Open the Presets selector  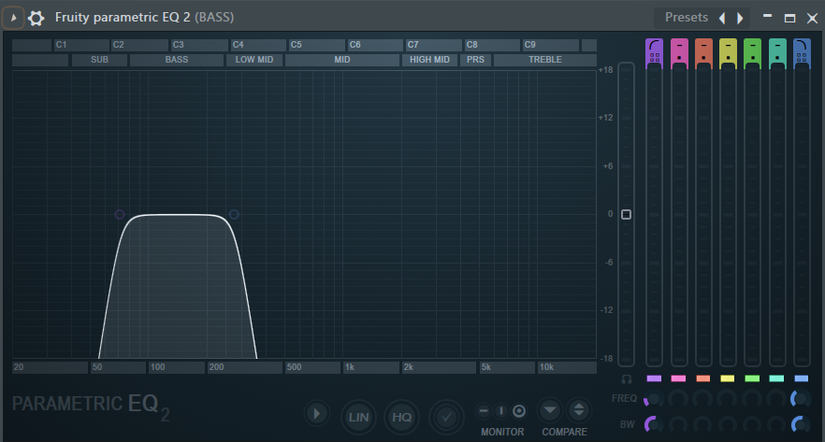tap(687, 18)
